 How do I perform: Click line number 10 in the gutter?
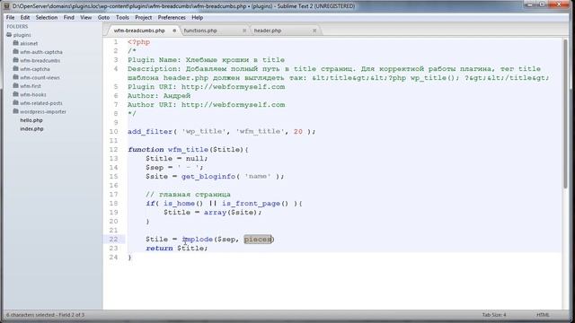114,132
